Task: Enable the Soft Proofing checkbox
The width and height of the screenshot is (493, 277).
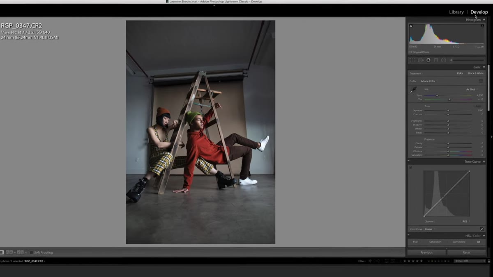Action: pos(32,252)
